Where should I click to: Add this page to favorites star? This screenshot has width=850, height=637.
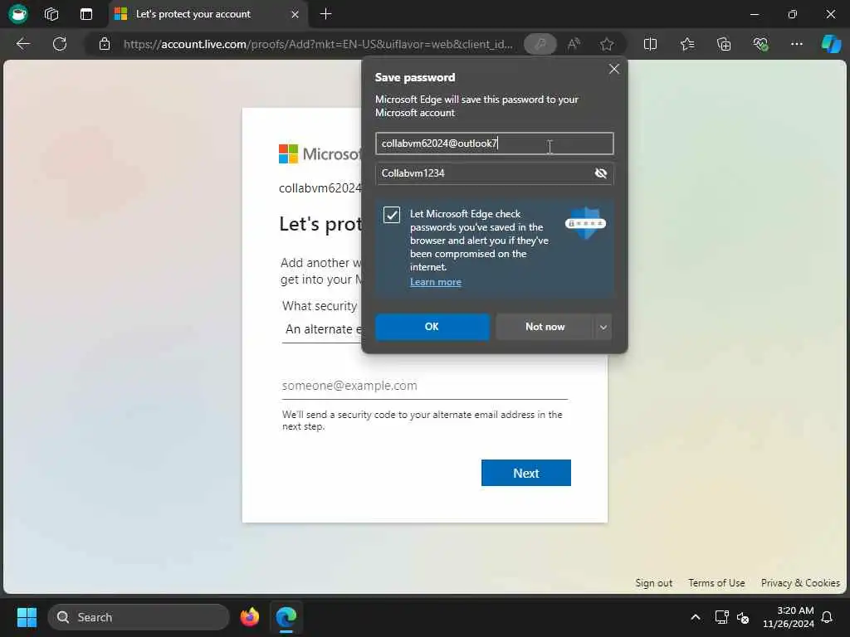[607, 44]
